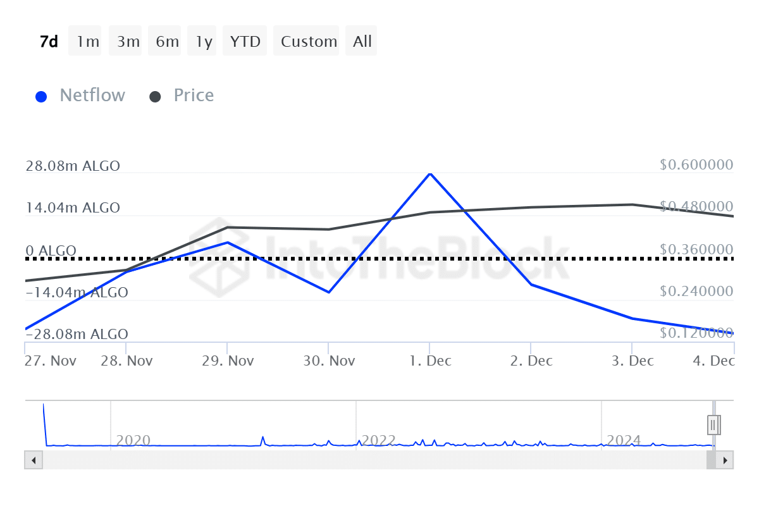Click the 2022 label in the navigator
This screenshot has width=759, height=506.
(x=378, y=440)
